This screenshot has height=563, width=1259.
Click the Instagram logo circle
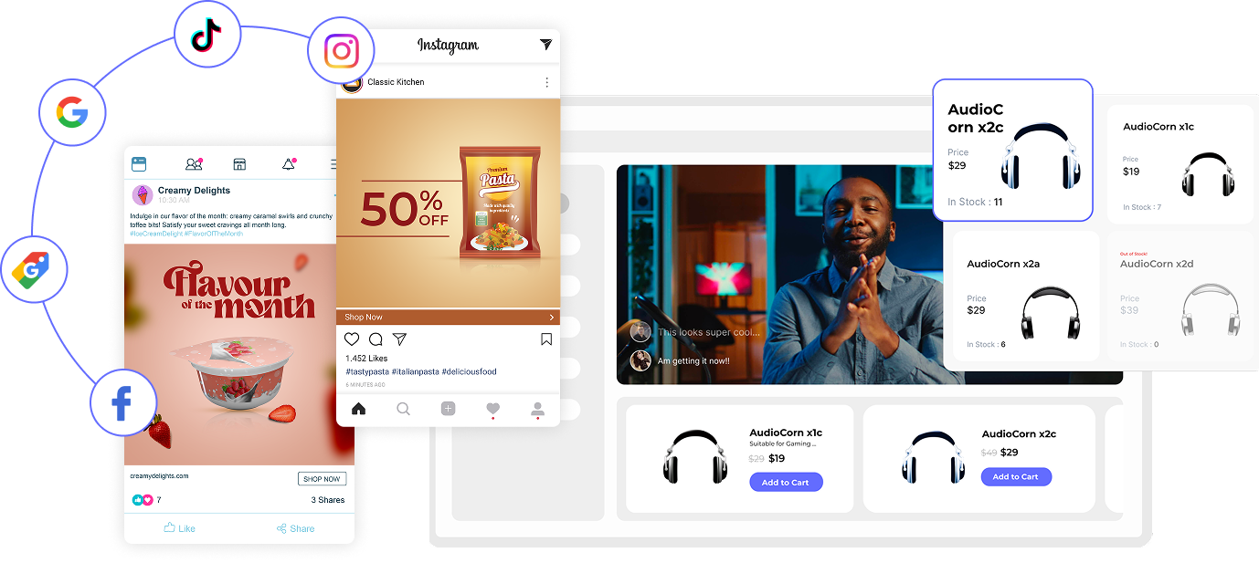(341, 51)
